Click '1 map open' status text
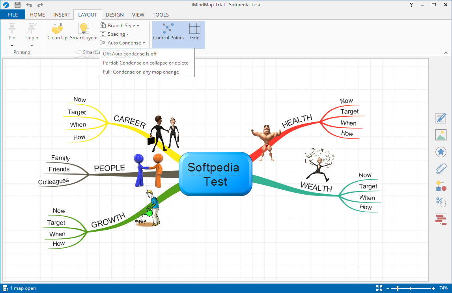This screenshot has height=293, width=452. click(x=23, y=288)
